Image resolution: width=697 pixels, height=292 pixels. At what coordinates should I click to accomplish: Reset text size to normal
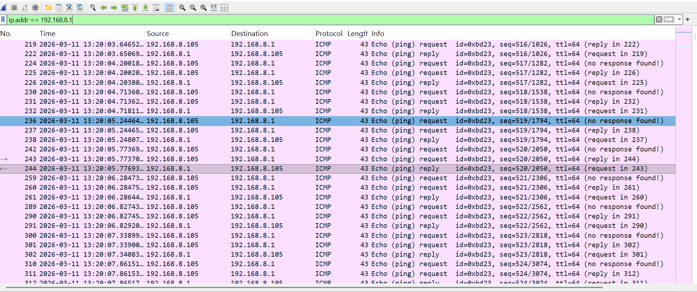coord(204,7)
